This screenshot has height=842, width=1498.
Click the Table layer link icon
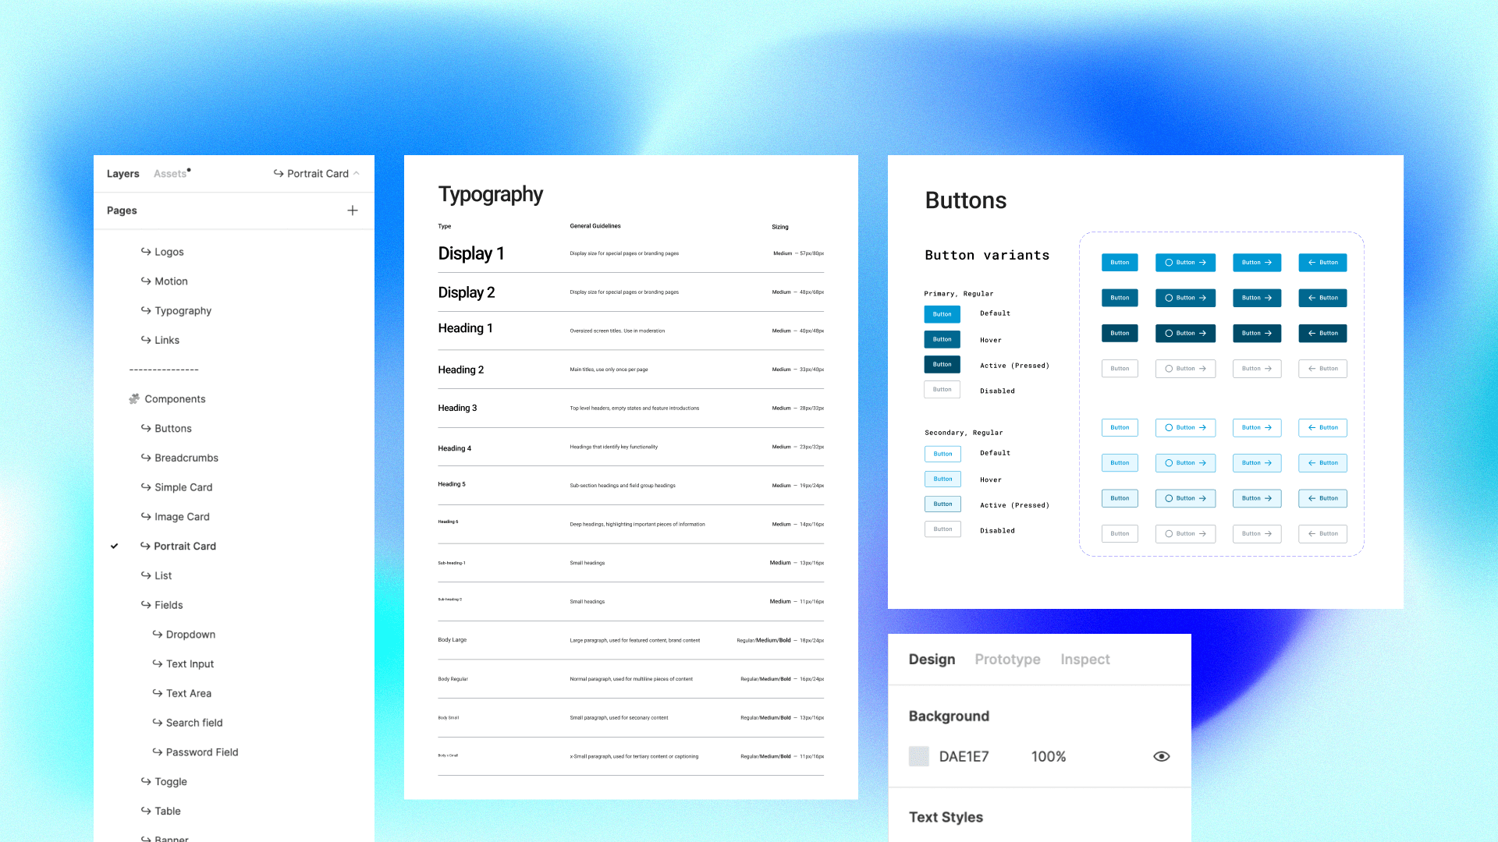[x=146, y=810]
